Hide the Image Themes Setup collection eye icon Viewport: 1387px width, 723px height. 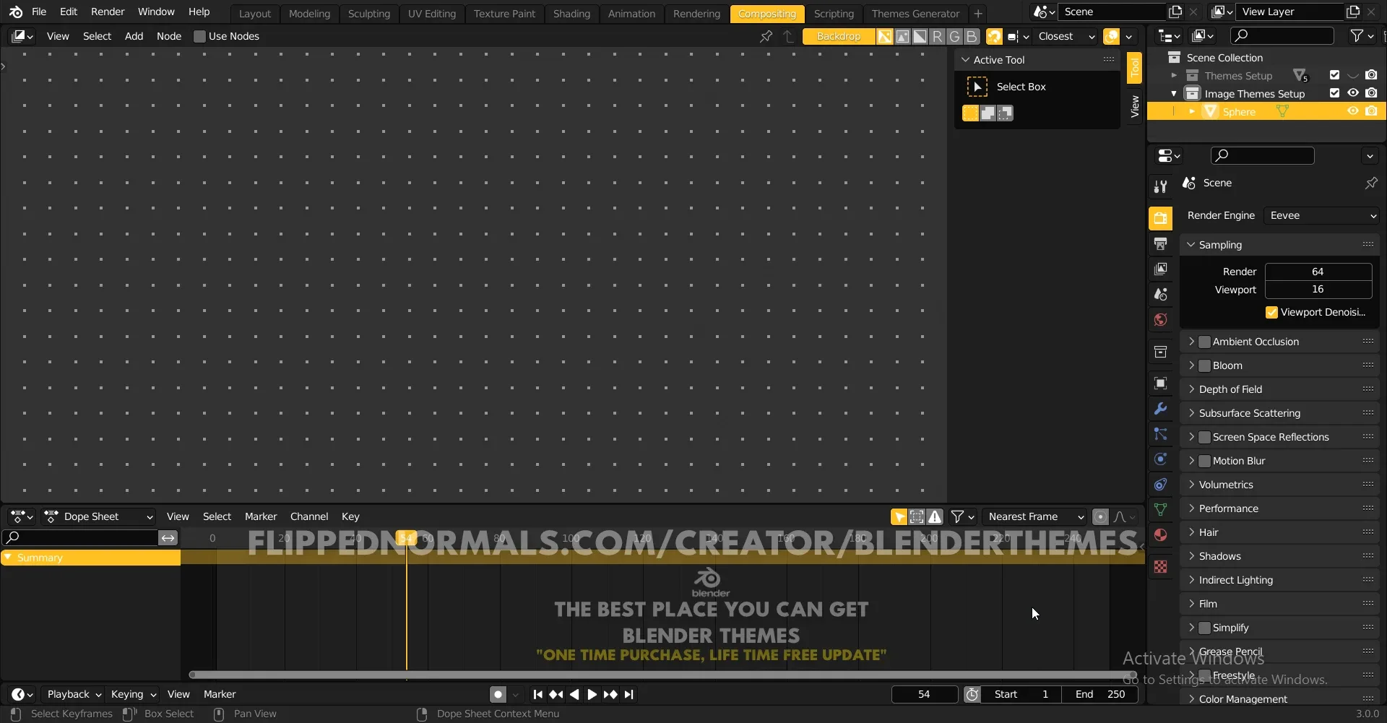[1352, 92]
